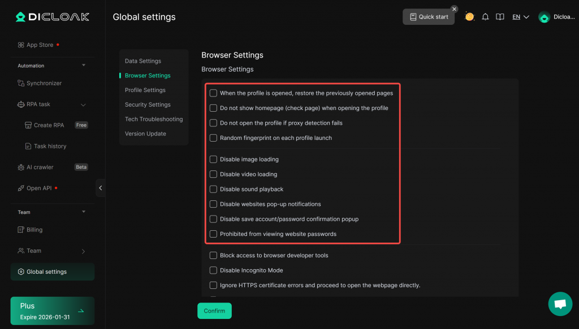Viewport: 579px width, 329px height.
Task: Go to the Security Settings tab
Action: 148,105
